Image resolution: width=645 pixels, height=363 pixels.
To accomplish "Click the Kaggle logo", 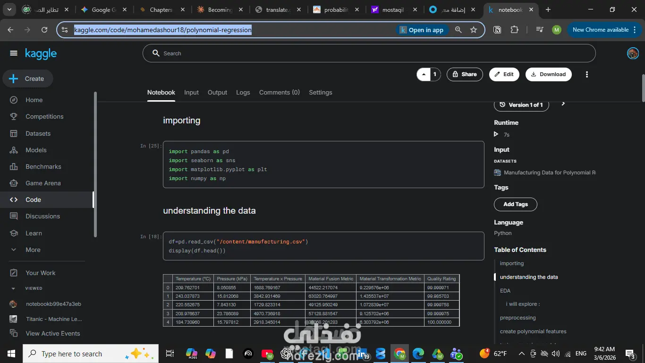I will 41,54.
